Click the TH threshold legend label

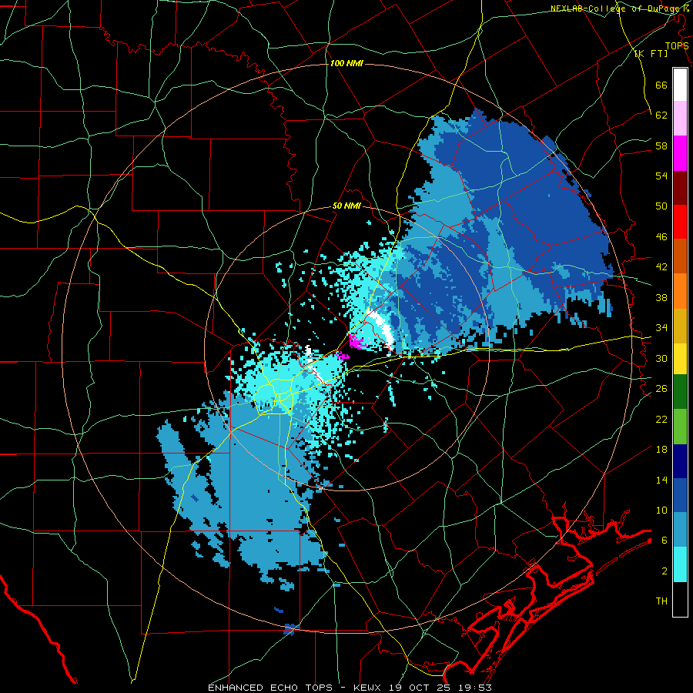661,601
